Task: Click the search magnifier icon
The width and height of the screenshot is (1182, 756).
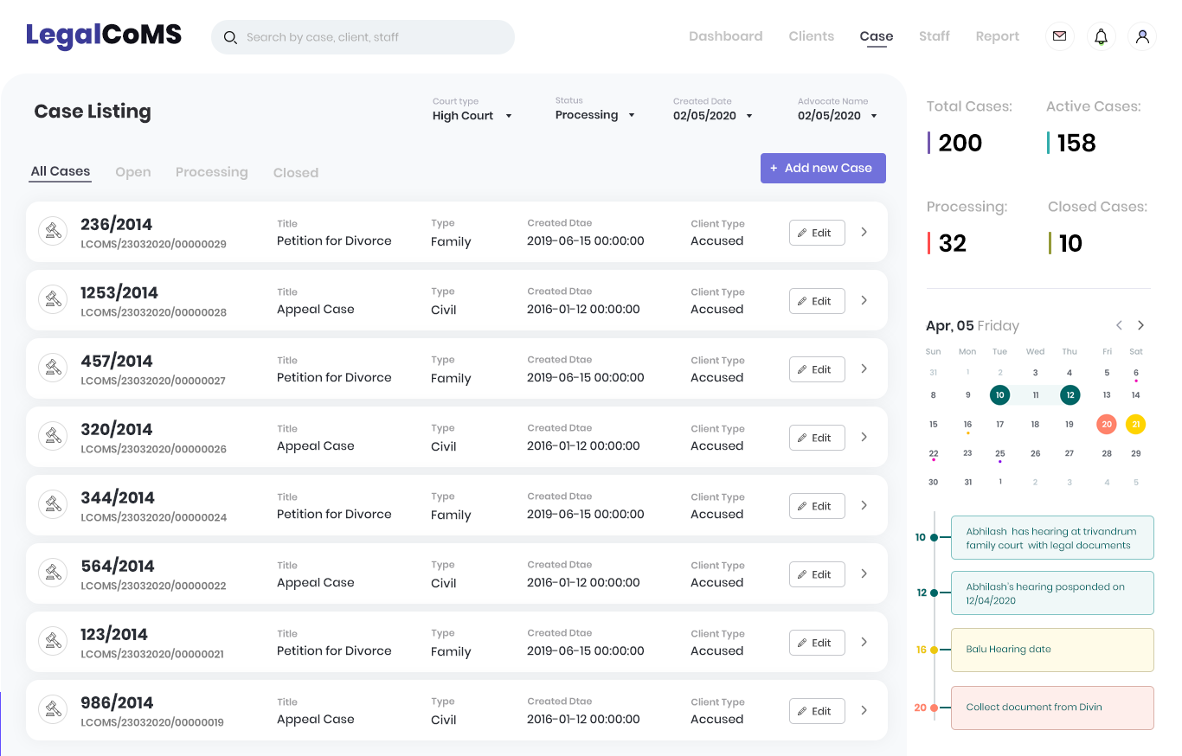Action: click(x=231, y=37)
